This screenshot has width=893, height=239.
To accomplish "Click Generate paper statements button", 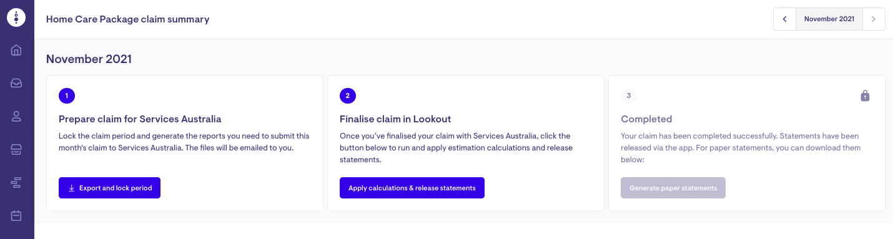I will coord(673,188).
